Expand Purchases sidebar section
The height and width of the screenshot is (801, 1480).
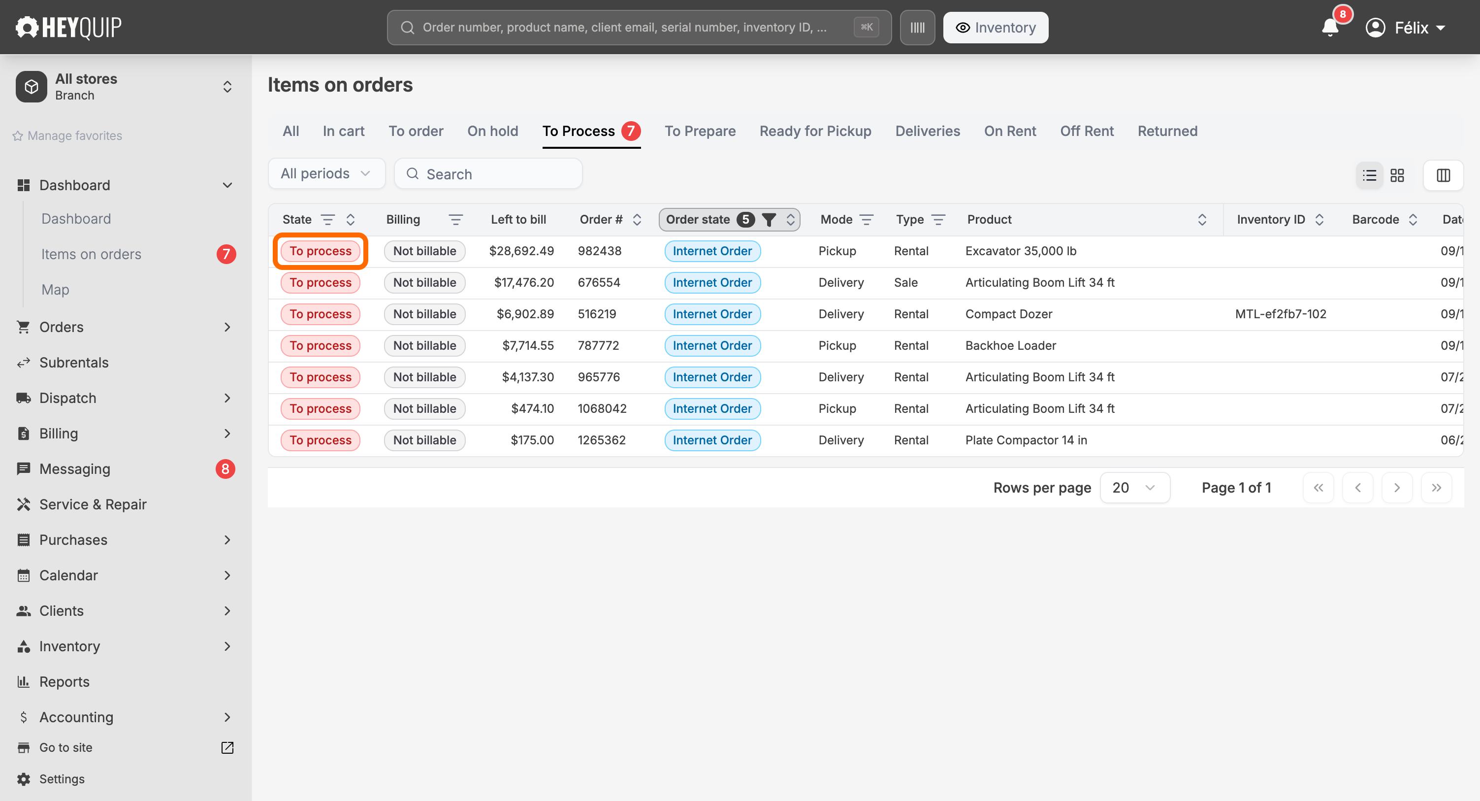tap(227, 540)
